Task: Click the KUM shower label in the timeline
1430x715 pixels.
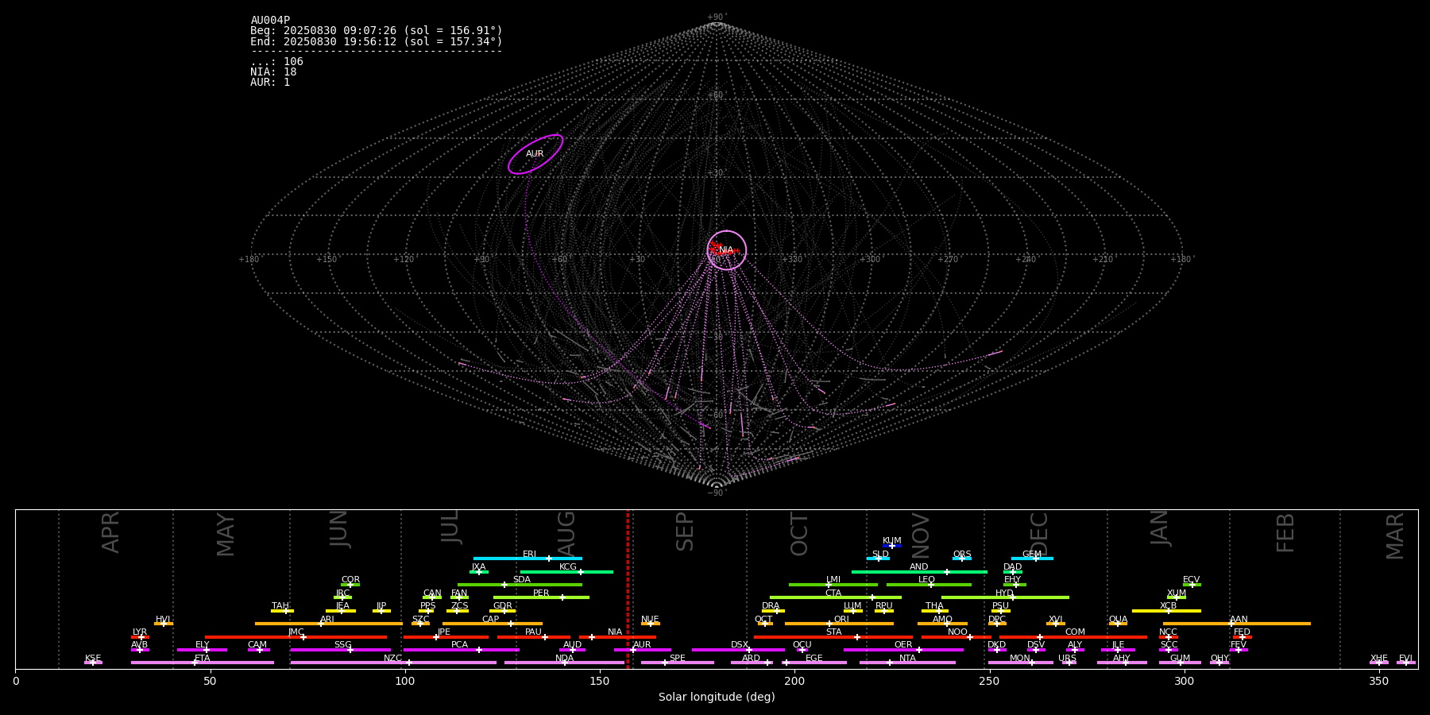Action: pos(892,541)
